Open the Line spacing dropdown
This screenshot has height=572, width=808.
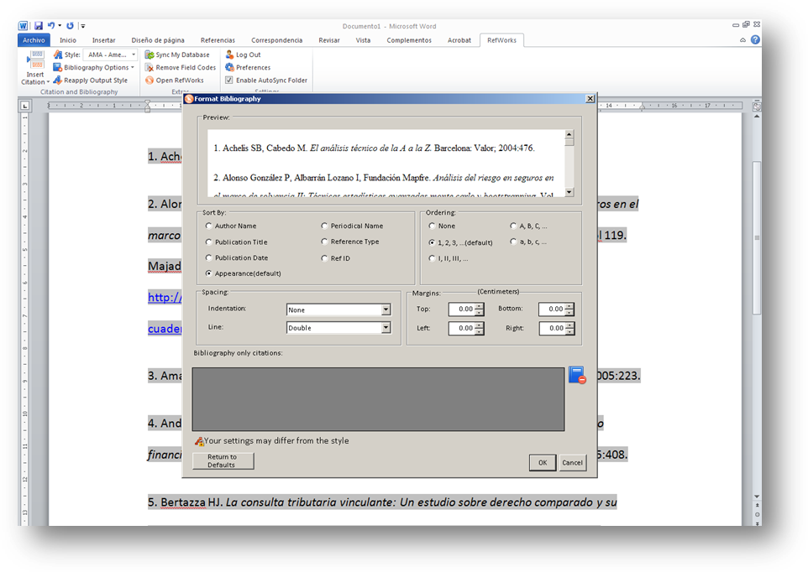coord(386,328)
